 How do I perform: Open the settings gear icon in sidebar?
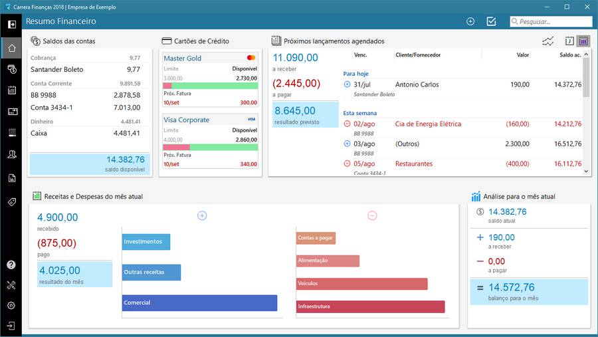(11, 305)
